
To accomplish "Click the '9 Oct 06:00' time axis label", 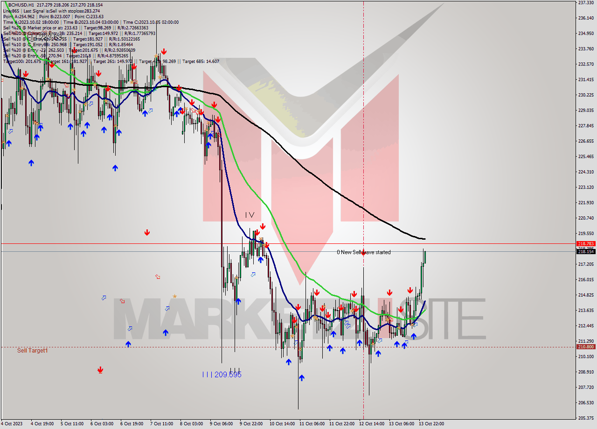I will pyautogui.click(x=222, y=424).
